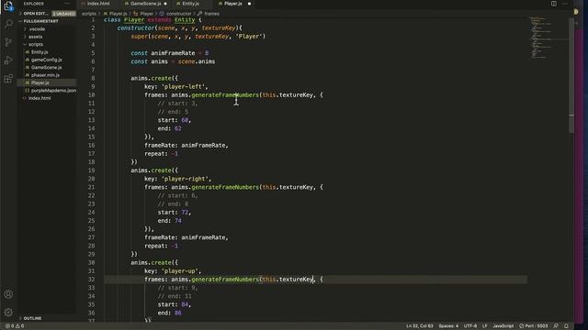Click the Player class breadcrumb
Image resolution: width=588 pixels, height=330 pixels.
(x=147, y=14)
